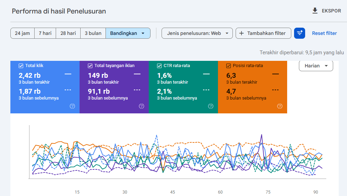Toggle the Total klik checkbox
Screen dimensions: 347x196
(x=21, y=66)
